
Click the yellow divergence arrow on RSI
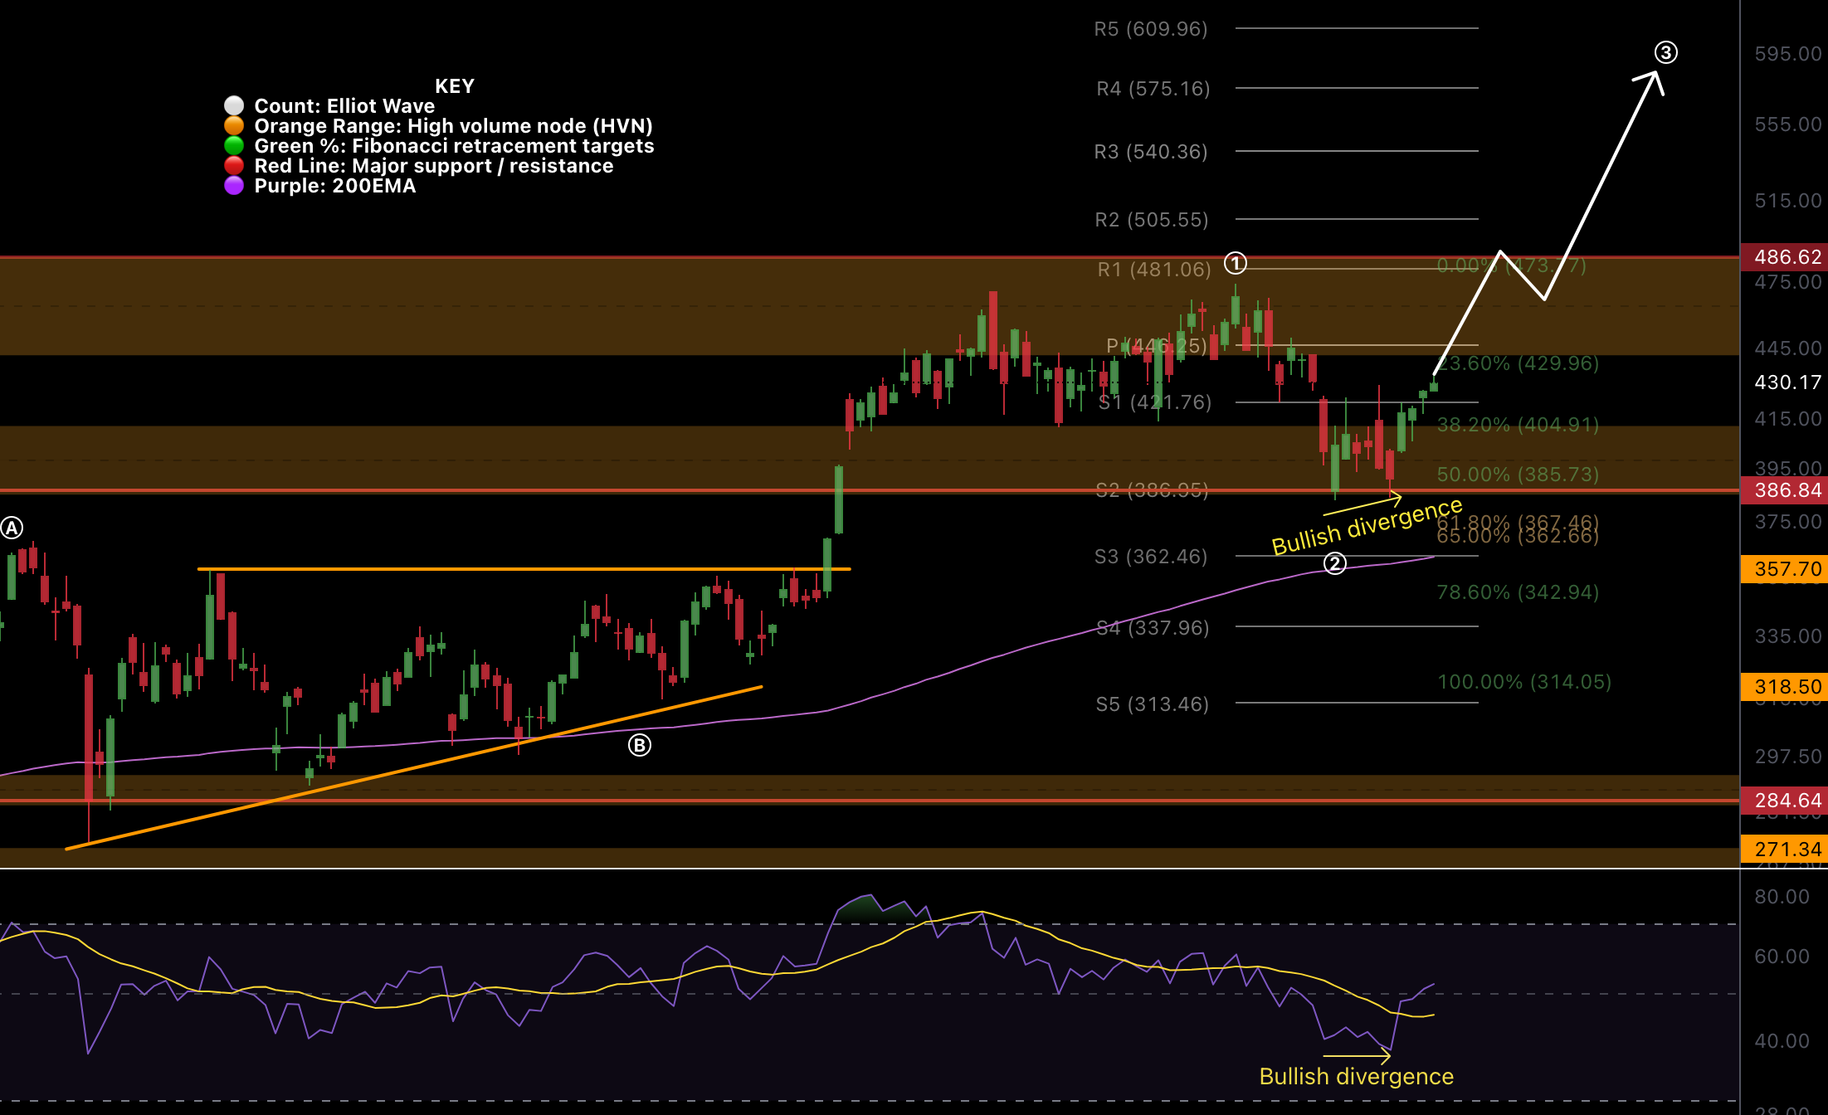[1357, 1056]
